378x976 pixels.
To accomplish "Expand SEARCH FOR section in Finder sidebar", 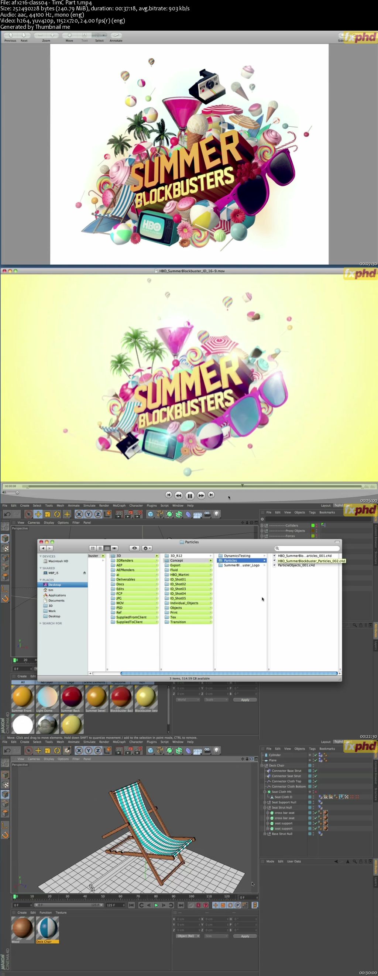I will 41,623.
